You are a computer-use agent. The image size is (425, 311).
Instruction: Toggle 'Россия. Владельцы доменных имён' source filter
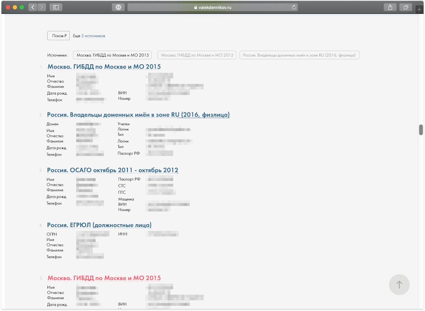tap(299, 55)
